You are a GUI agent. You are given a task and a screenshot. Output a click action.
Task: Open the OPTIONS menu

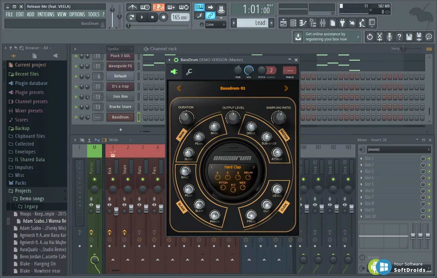tap(77, 14)
